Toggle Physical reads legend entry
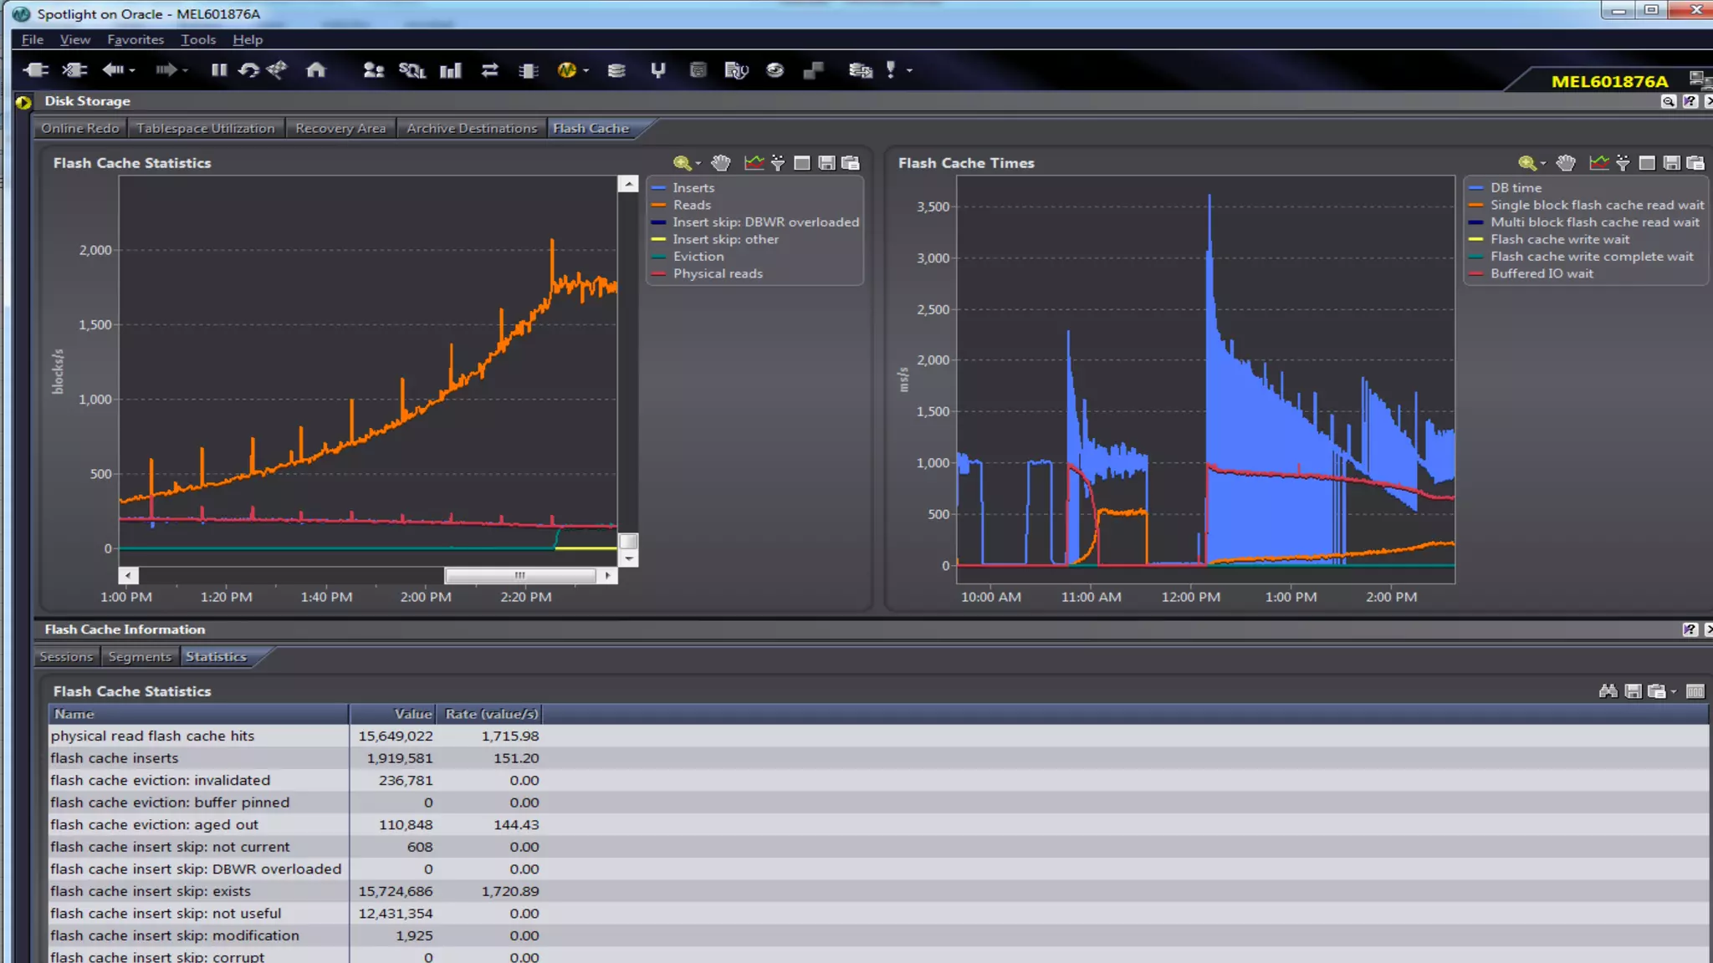This screenshot has height=963, width=1713. [718, 273]
